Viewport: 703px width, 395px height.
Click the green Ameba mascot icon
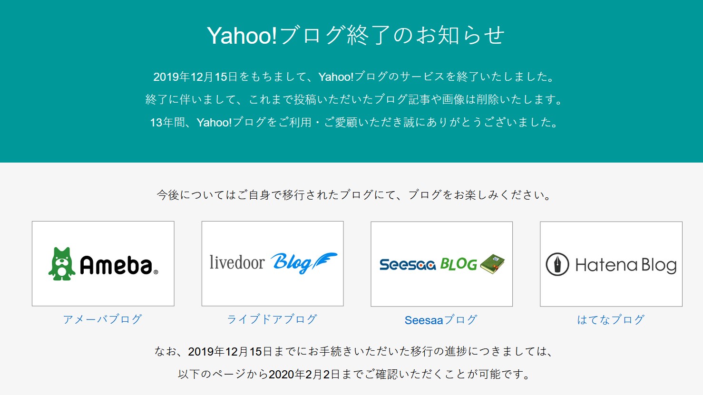(x=62, y=264)
